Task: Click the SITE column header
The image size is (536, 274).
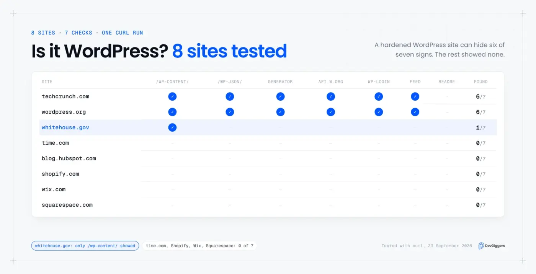Action: [47, 82]
